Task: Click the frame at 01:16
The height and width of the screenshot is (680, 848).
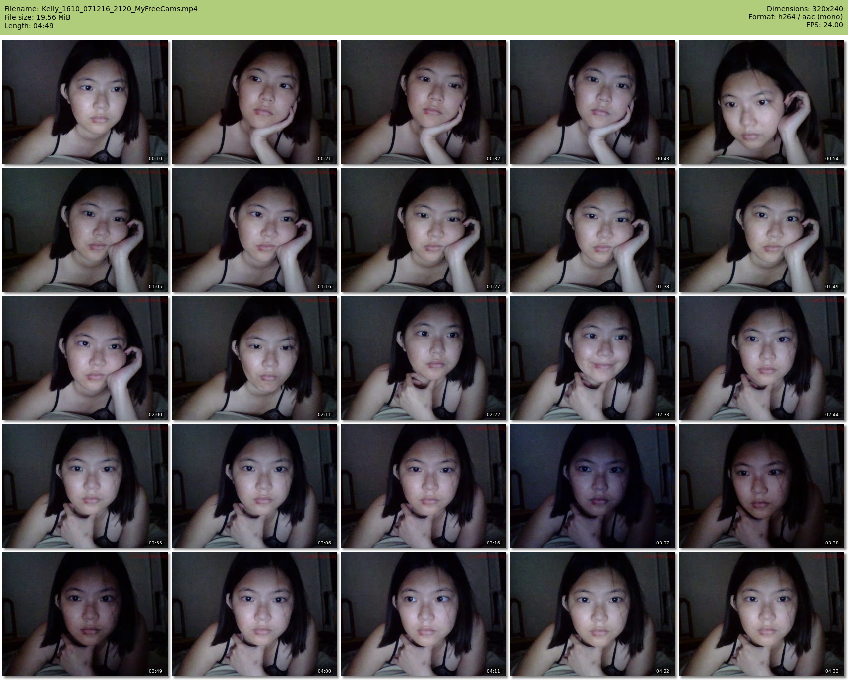Action: (x=254, y=230)
